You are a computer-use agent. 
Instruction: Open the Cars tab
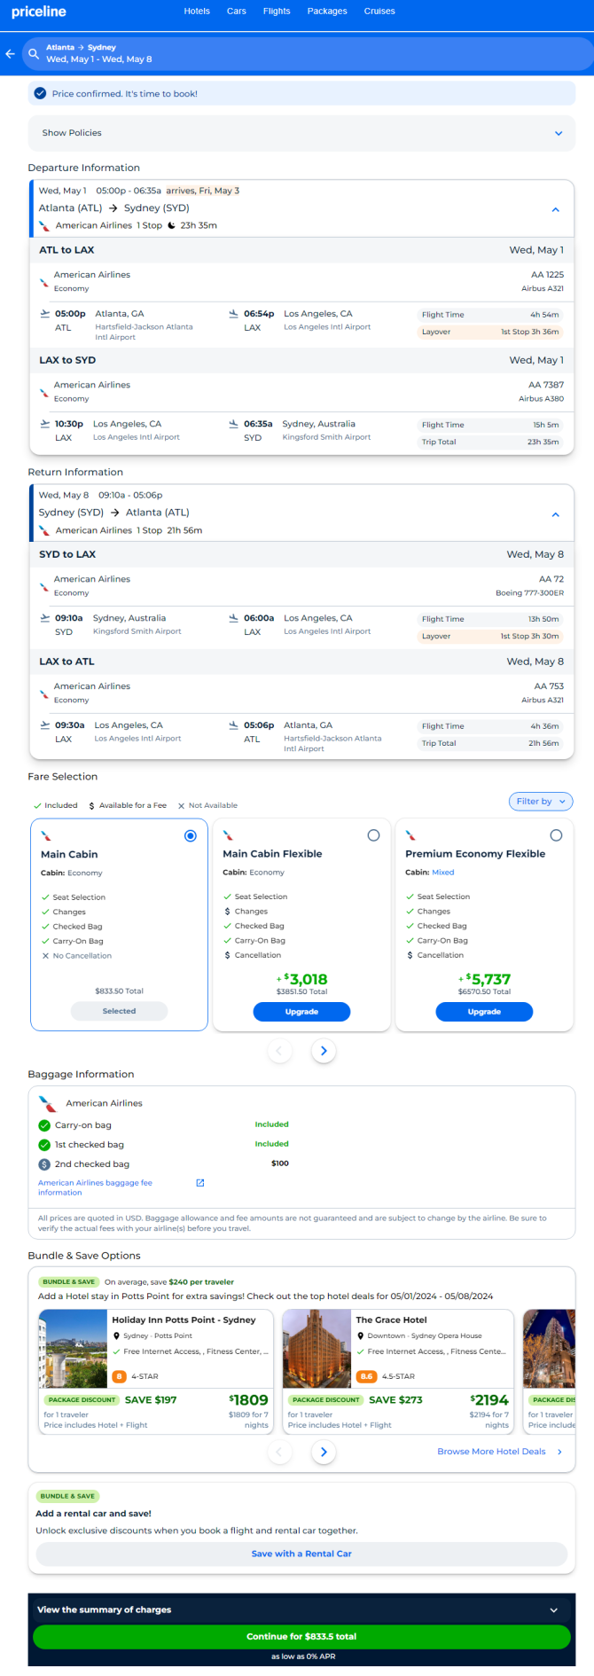click(x=237, y=12)
